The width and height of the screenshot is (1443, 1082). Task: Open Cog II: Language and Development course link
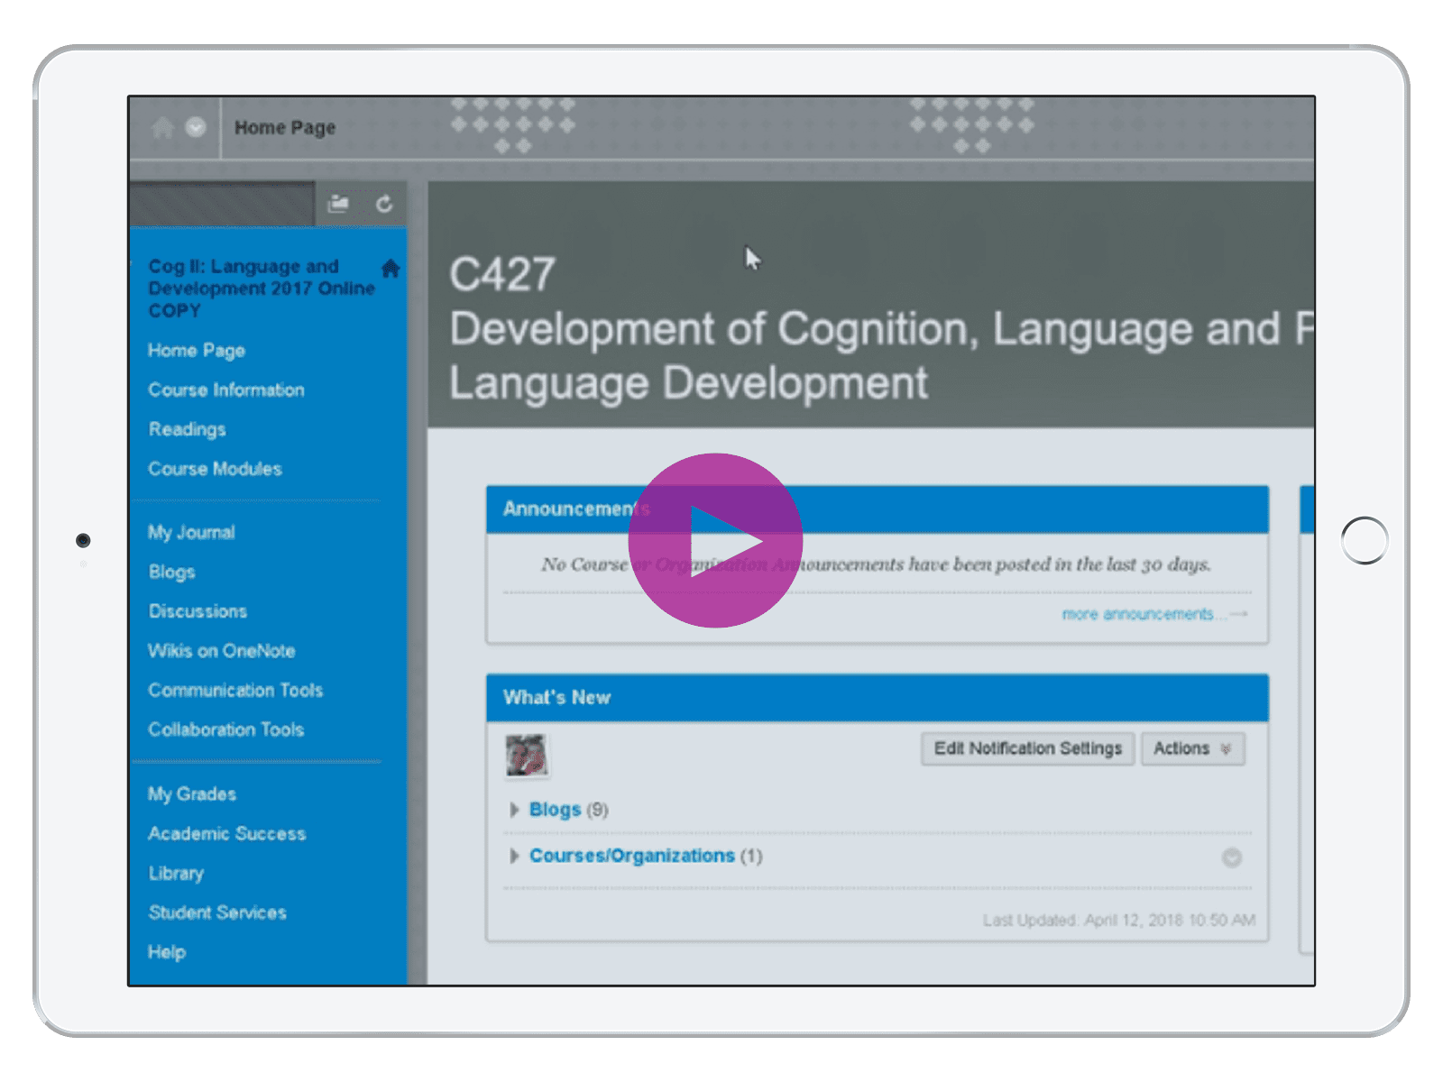262,288
